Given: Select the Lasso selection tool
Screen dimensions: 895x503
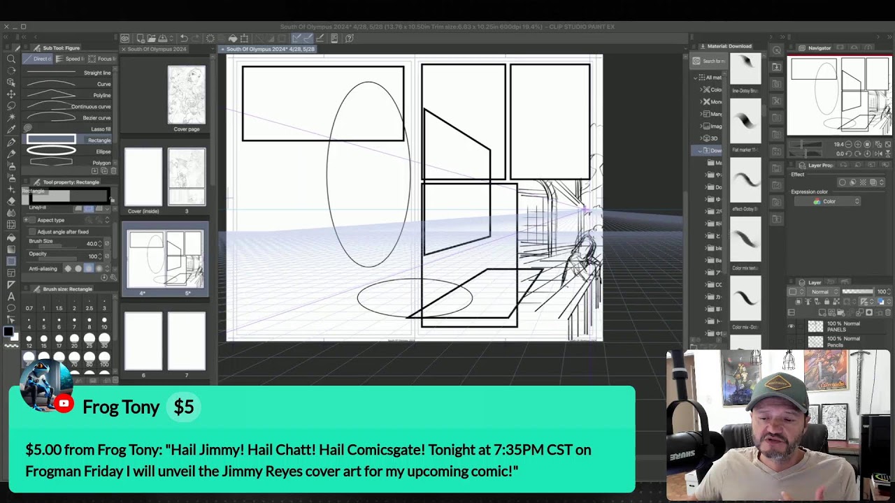Looking at the screenshot, I should click(11, 105).
